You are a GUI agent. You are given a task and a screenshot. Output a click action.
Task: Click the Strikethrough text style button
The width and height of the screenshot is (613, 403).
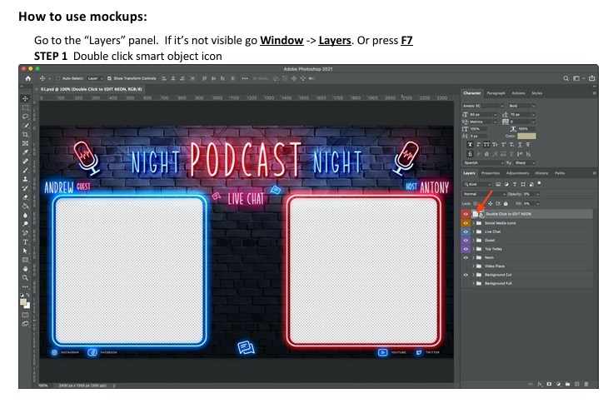pyautogui.click(x=528, y=145)
